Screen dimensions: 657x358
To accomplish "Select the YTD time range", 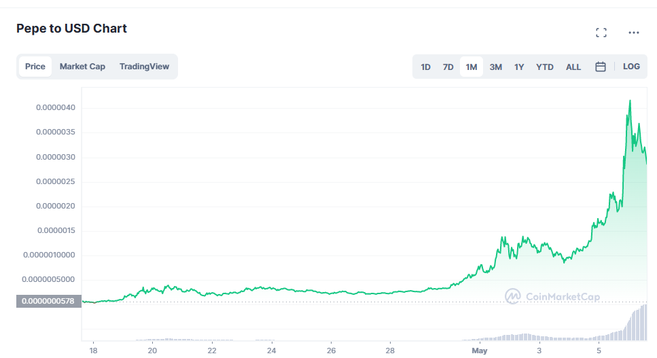I will pos(545,67).
